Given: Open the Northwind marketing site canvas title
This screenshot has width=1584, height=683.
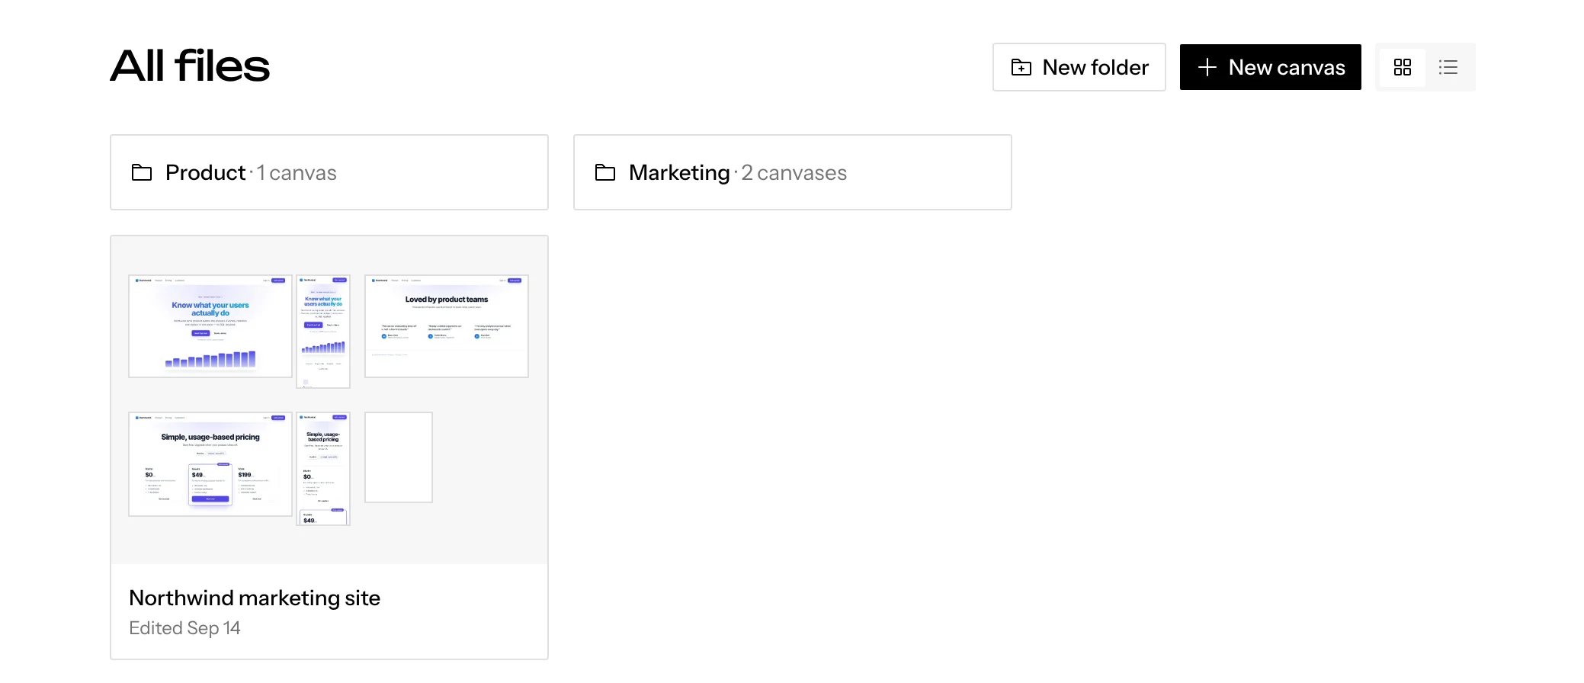Looking at the screenshot, I should 255,598.
